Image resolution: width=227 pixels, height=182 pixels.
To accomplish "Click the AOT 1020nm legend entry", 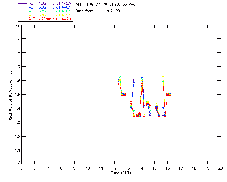I will click(x=45, y=19).
